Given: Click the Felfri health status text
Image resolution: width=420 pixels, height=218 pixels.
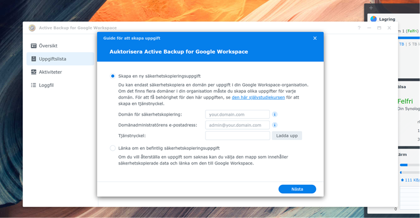Looking at the screenshot, I should (405, 101).
